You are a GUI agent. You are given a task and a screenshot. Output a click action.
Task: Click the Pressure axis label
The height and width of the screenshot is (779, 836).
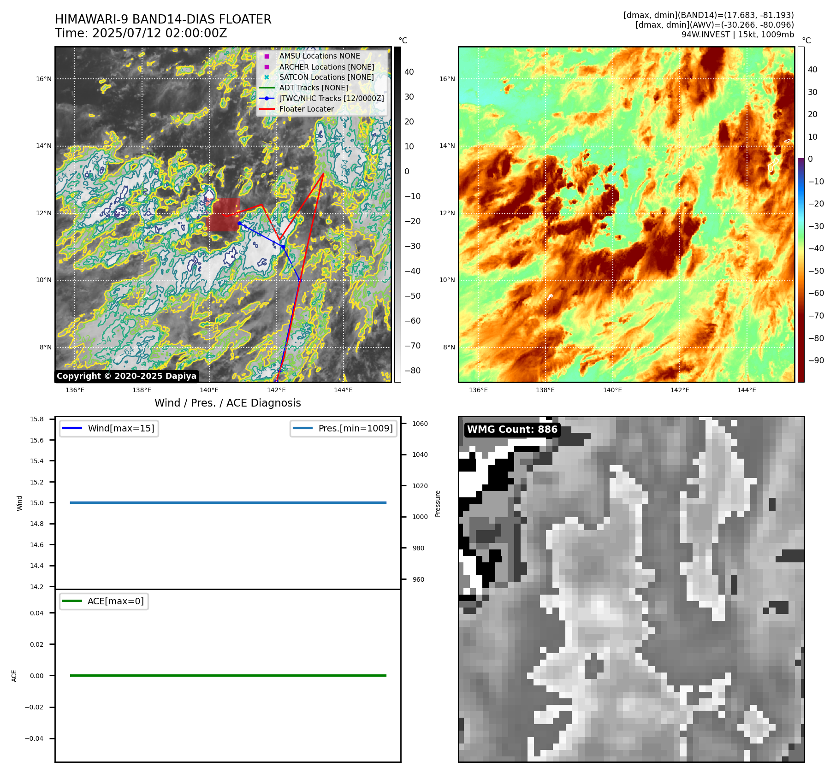coord(438,503)
